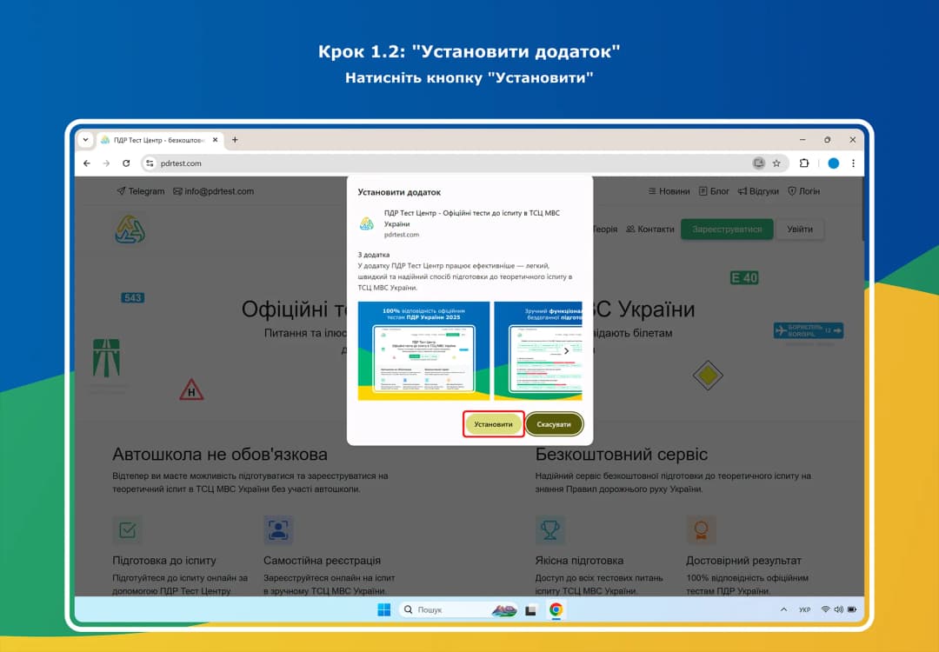Screen dimensions: 939x652
Task: Click the yellow diamond priority road sign
Action: pyautogui.click(x=708, y=376)
